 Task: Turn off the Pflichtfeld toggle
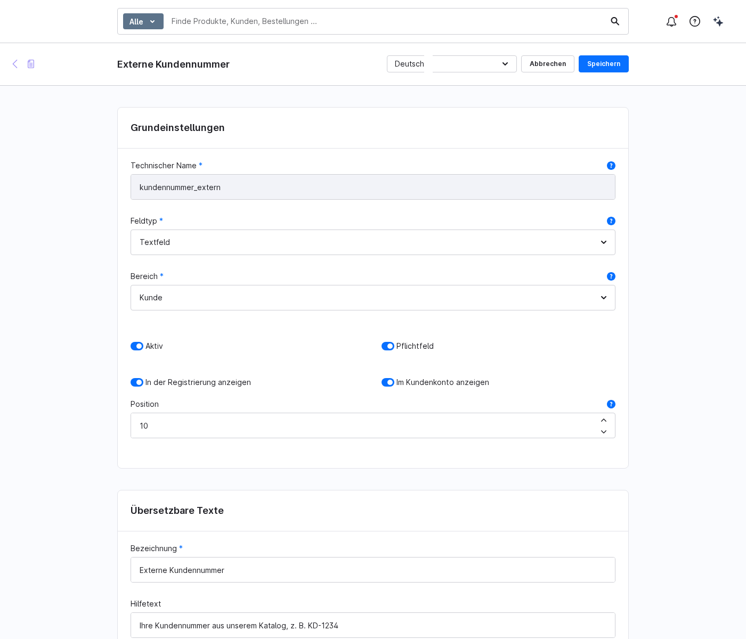(388, 346)
